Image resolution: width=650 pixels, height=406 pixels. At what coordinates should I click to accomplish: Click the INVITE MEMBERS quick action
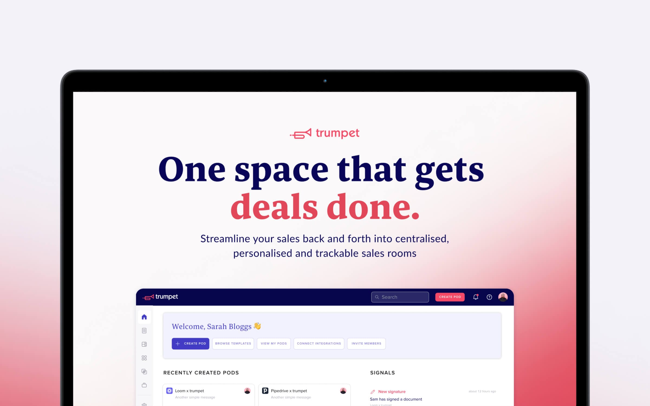pyautogui.click(x=366, y=343)
